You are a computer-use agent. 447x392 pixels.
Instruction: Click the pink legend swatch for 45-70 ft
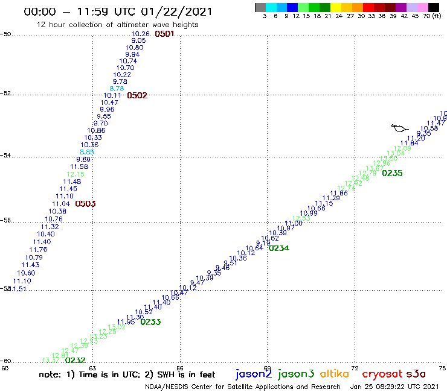pyautogui.click(x=422, y=7)
